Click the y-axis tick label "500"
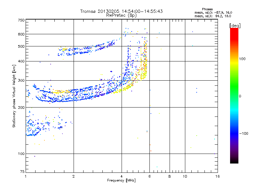Viewport: 256px width, 192px height. 21,46
